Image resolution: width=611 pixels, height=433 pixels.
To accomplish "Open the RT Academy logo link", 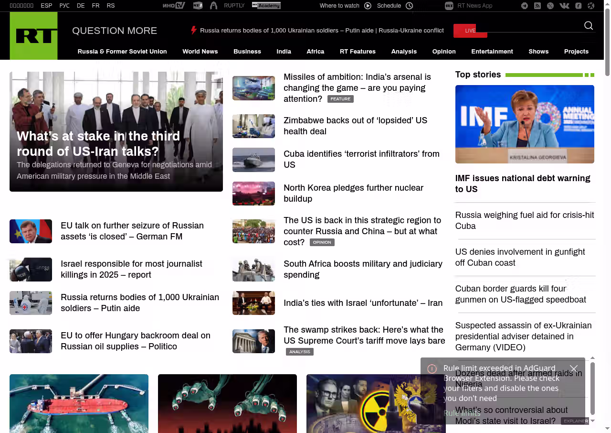I will point(266,6).
